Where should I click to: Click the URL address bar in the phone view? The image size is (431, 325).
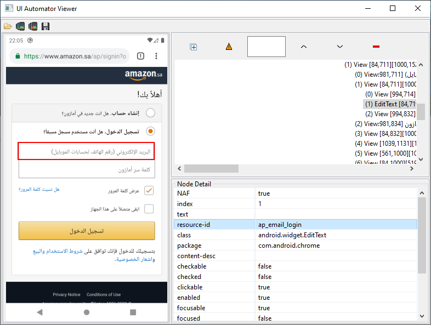pos(70,56)
